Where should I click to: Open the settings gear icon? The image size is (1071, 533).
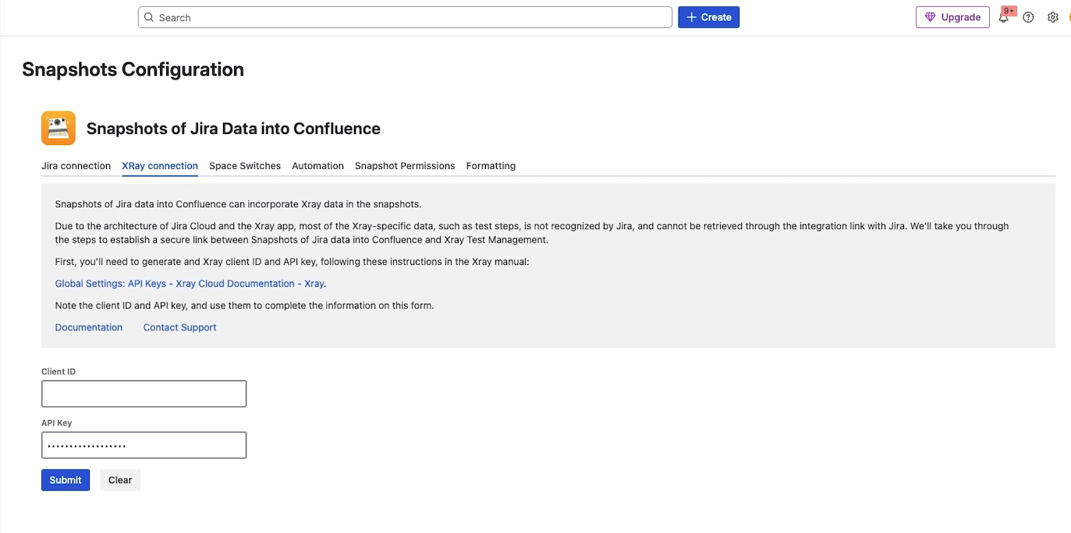[1052, 17]
